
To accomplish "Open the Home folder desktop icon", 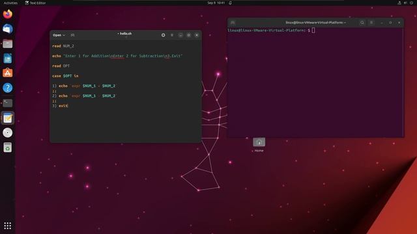I will coord(259,145).
